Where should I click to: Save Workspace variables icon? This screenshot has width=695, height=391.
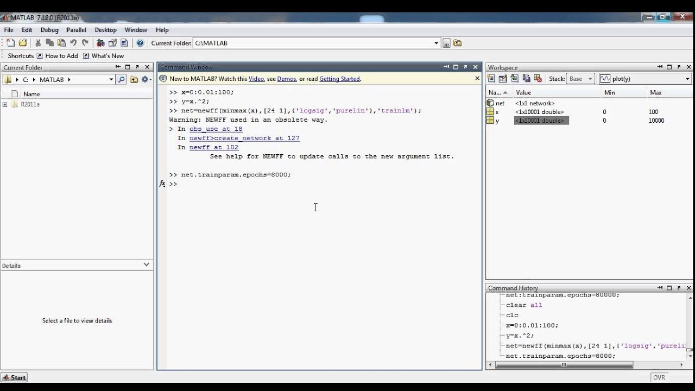coord(526,79)
